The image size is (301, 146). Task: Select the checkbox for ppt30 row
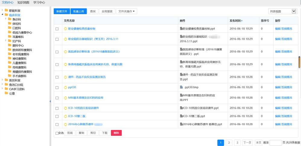tap(57, 88)
